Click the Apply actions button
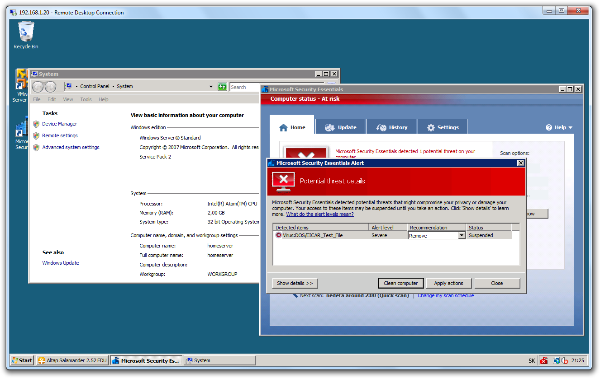The image size is (600, 378). [449, 283]
